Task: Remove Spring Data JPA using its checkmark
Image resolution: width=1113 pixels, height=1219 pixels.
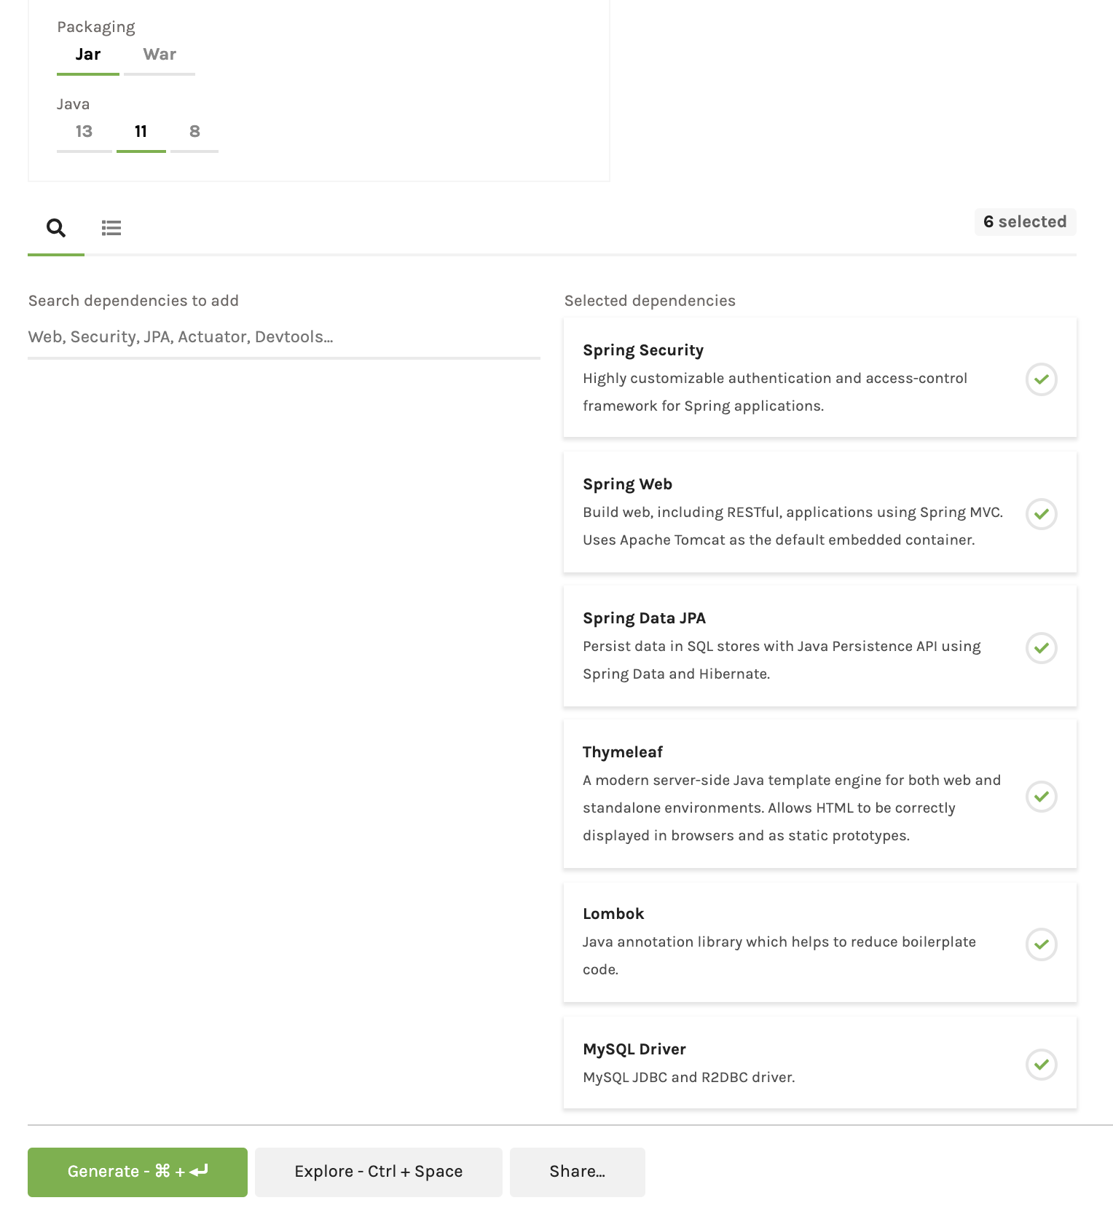Action: 1041,648
